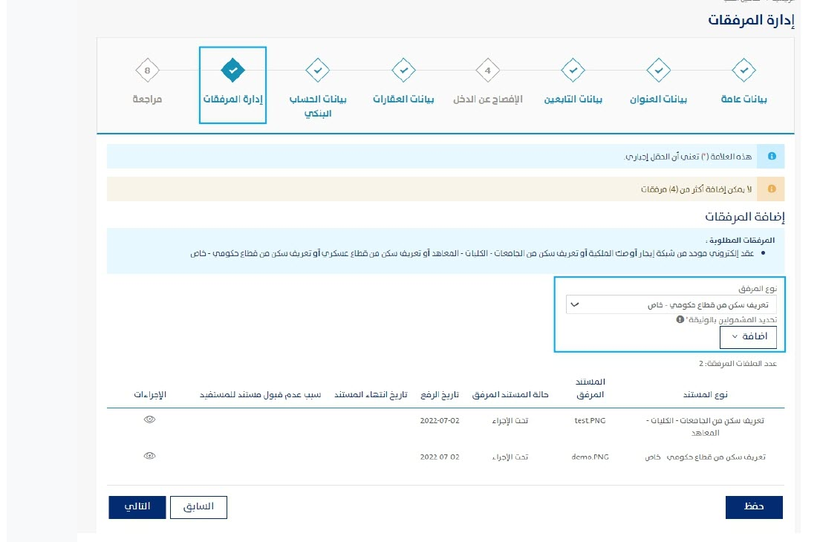Select the إدارة المرفقات step label
The width and height of the screenshot is (820, 542).
(232, 99)
